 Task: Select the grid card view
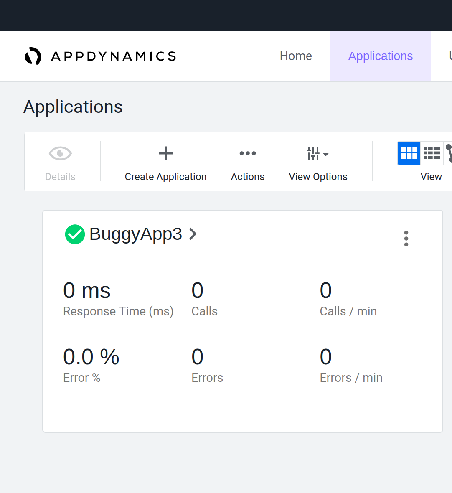(x=409, y=153)
